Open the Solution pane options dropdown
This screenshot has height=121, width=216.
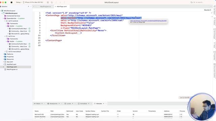click(28, 6)
